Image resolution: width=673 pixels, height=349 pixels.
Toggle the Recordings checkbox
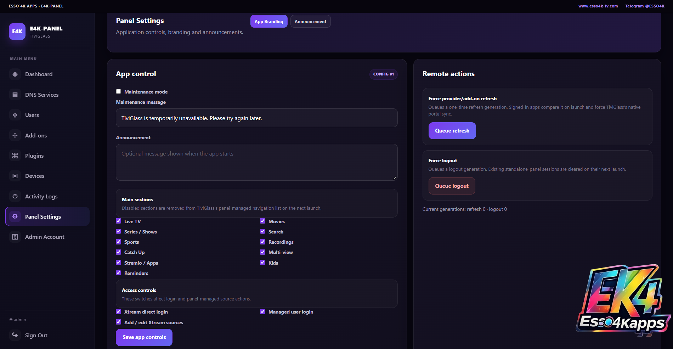pos(262,242)
